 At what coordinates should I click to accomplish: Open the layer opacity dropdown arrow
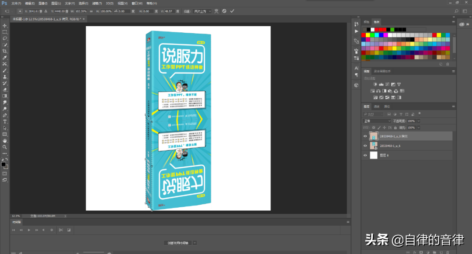click(418, 121)
